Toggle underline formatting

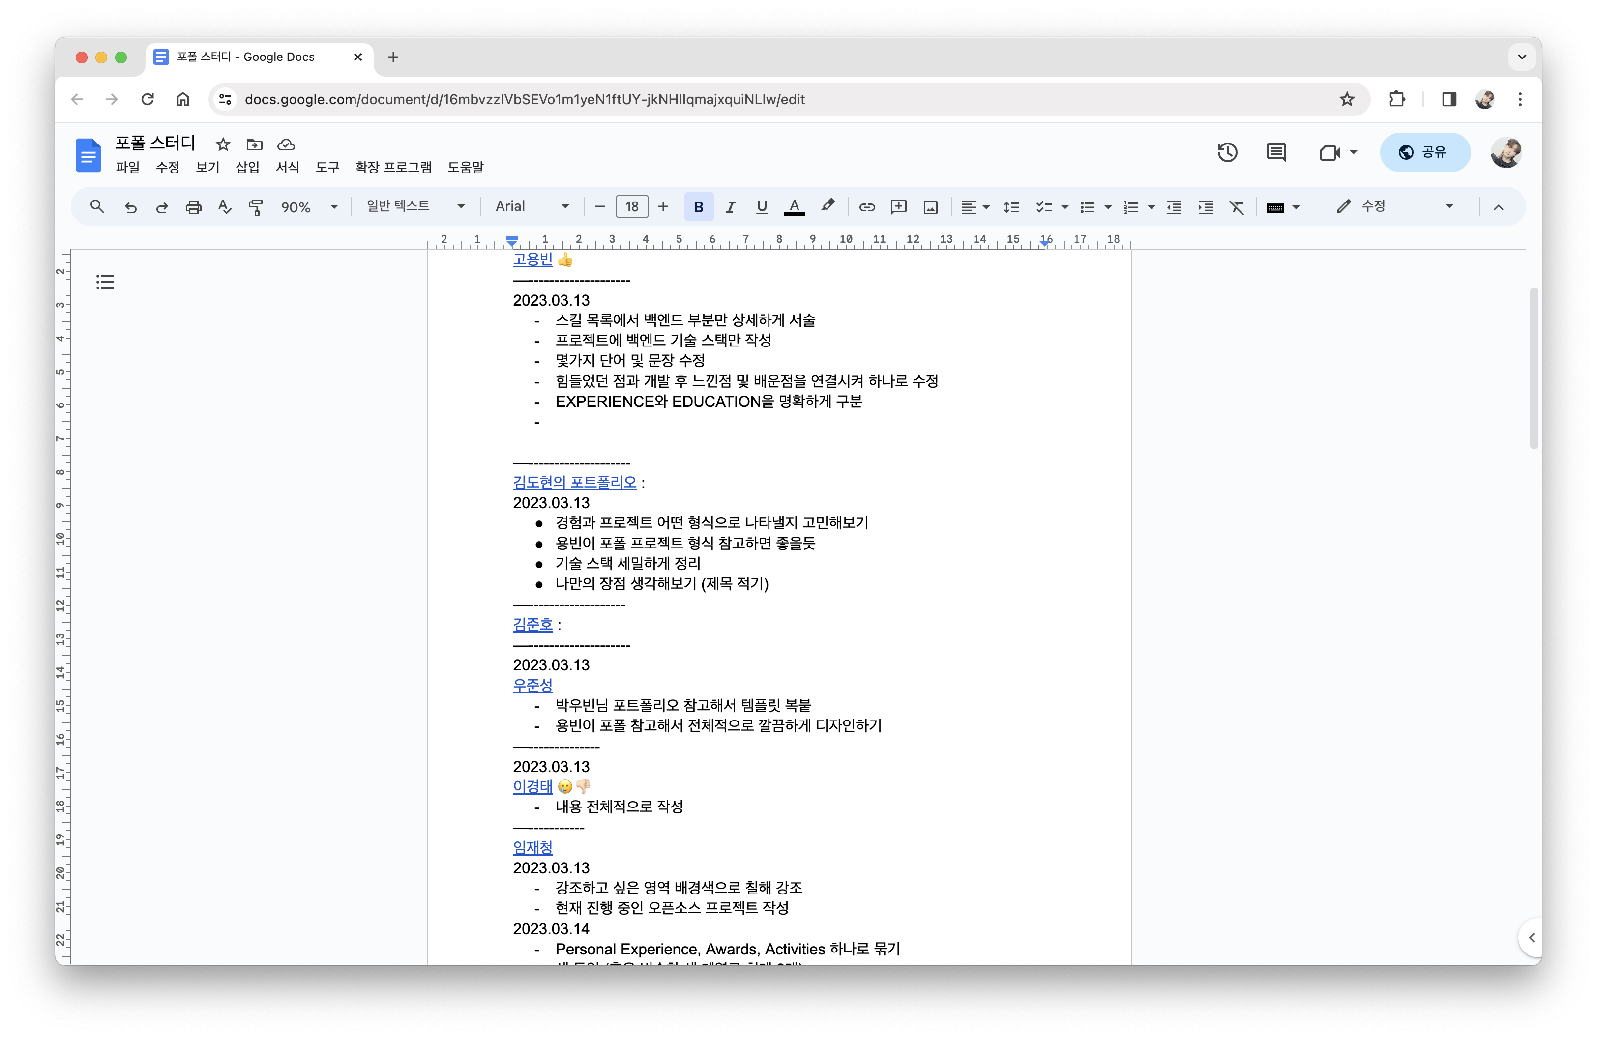coord(761,207)
